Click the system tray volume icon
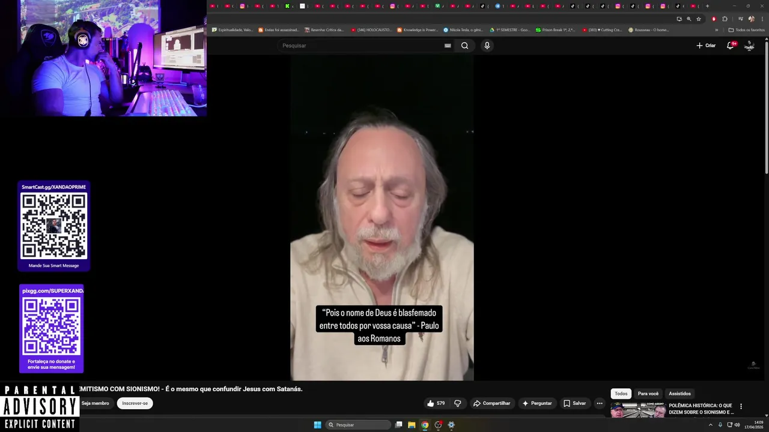Image resolution: width=769 pixels, height=432 pixels. (x=737, y=425)
